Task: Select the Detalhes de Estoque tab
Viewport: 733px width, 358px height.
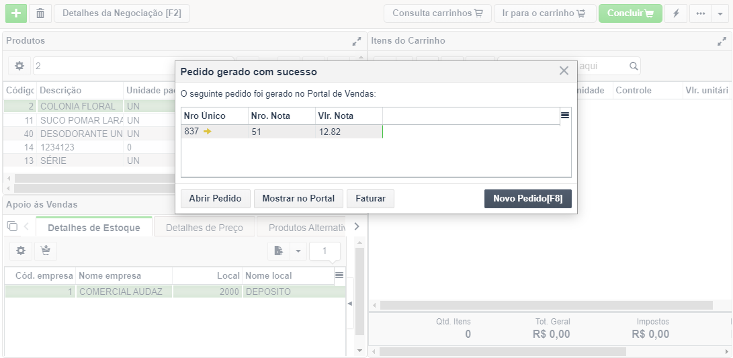Action: [x=94, y=228]
